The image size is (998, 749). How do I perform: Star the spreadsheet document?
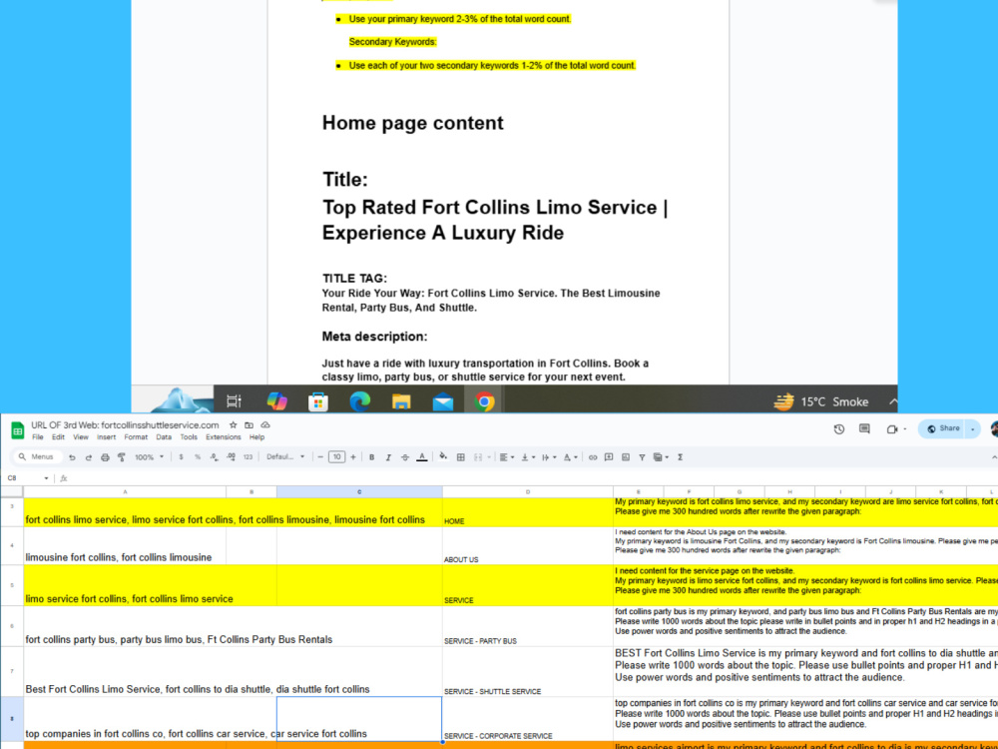coord(233,424)
